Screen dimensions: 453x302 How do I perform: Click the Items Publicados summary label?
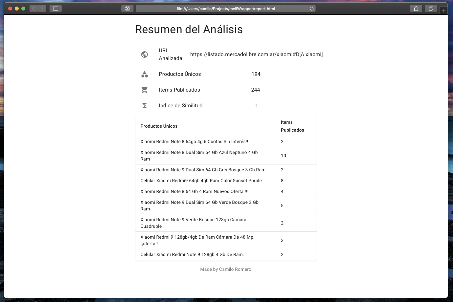(x=179, y=90)
